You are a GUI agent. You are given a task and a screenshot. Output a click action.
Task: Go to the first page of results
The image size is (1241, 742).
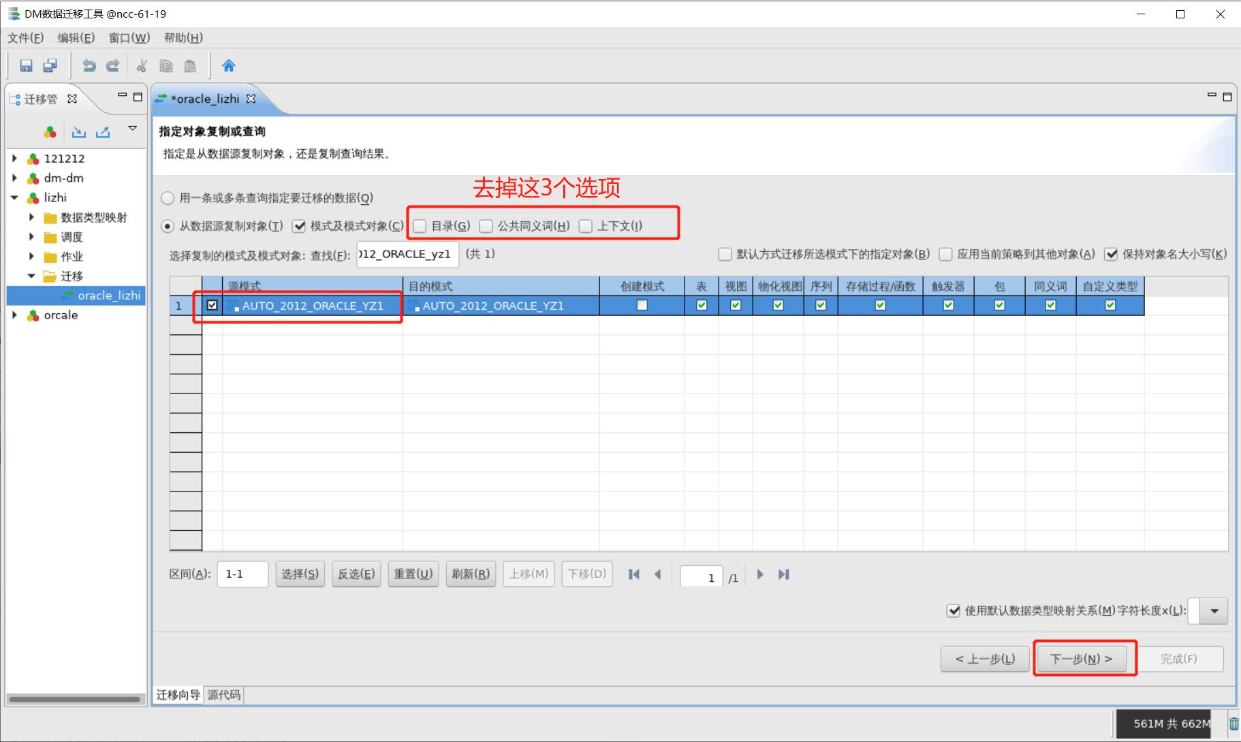(634, 574)
